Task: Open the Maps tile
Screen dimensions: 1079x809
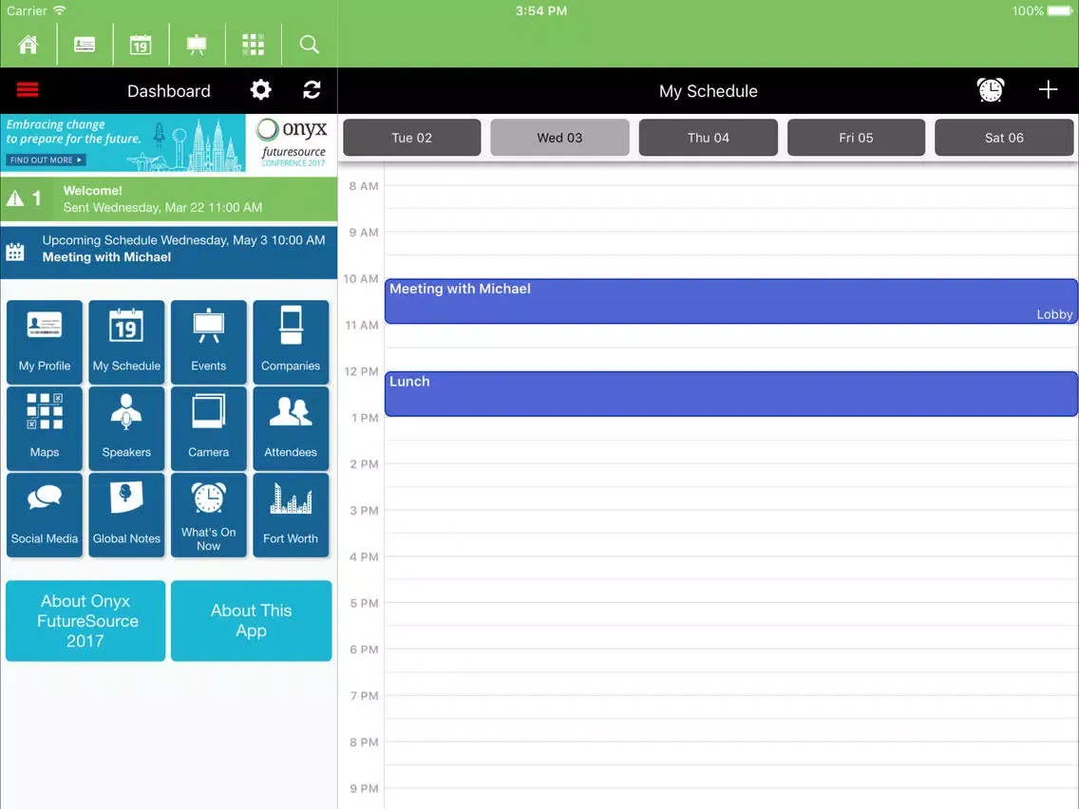Action: pyautogui.click(x=45, y=428)
